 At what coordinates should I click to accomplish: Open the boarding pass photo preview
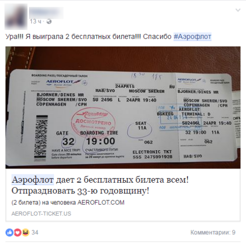[123, 108]
